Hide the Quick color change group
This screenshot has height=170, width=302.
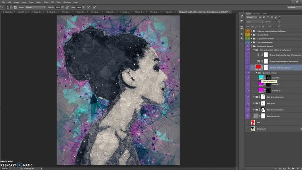pos(247,73)
